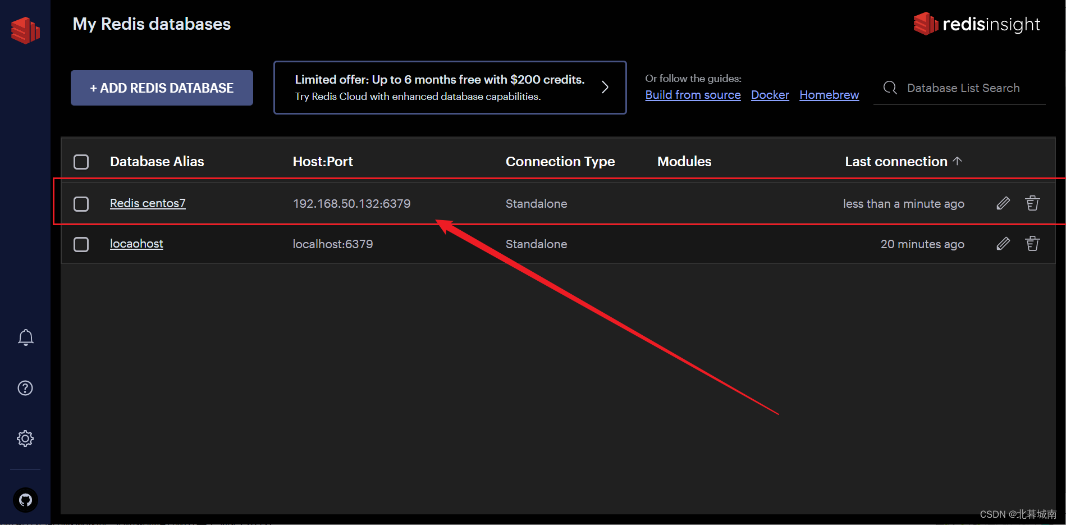Click the Redis logo in the sidebar
Screen dimensions: 1066x525
click(x=25, y=30)
